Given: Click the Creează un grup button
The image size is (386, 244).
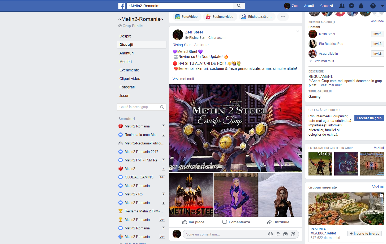Looking at the screenshot, I should click(x=369, y=118).
